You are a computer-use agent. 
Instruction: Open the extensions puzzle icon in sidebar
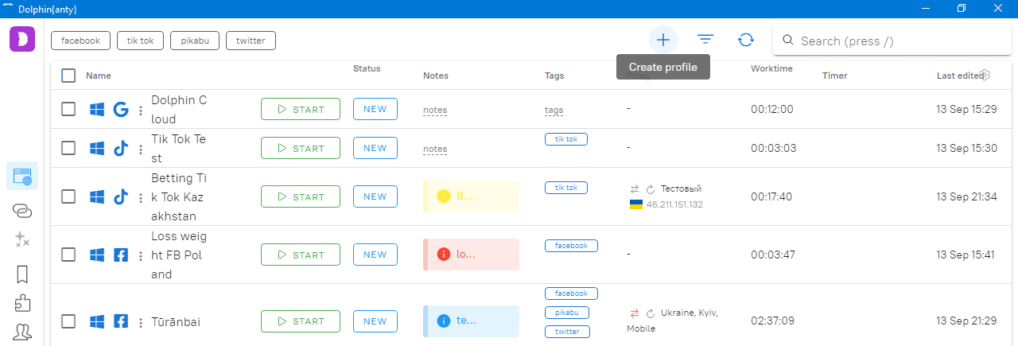(22, 303)
